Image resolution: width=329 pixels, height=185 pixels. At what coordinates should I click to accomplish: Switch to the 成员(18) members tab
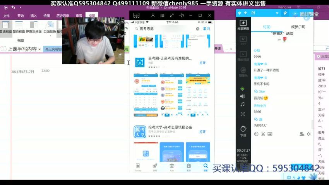pos(298,27)
